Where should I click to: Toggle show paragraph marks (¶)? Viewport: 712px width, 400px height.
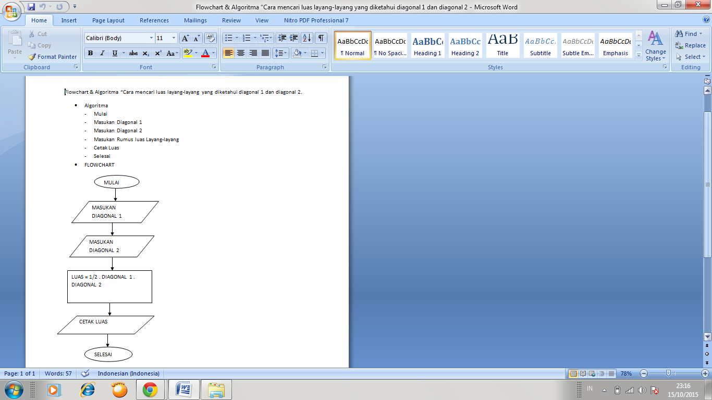(321, 38)
